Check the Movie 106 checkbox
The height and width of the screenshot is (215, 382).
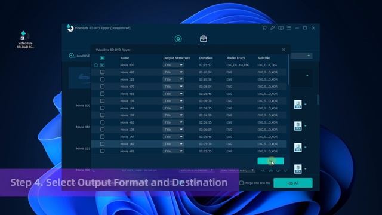(x=102, y=101)
